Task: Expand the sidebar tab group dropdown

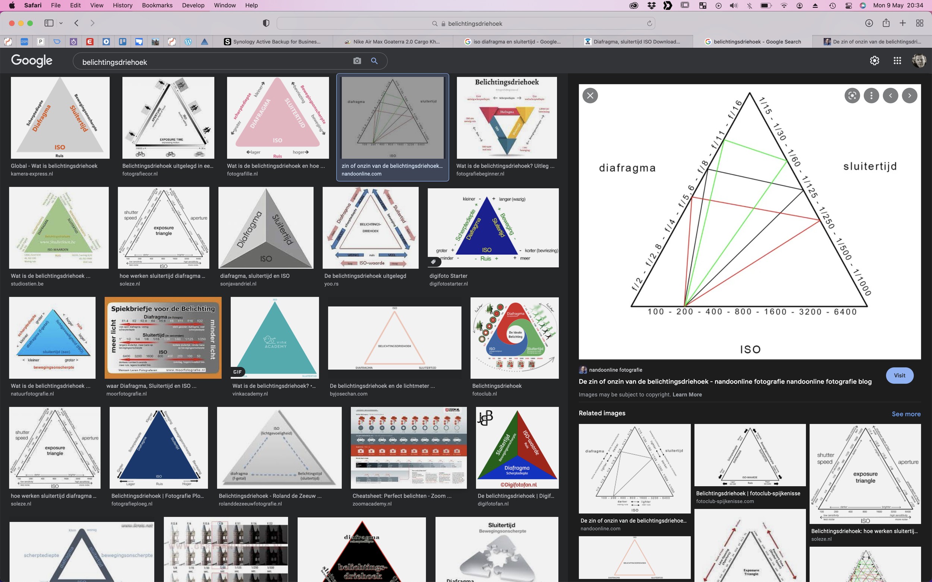Action: (61, 23)
